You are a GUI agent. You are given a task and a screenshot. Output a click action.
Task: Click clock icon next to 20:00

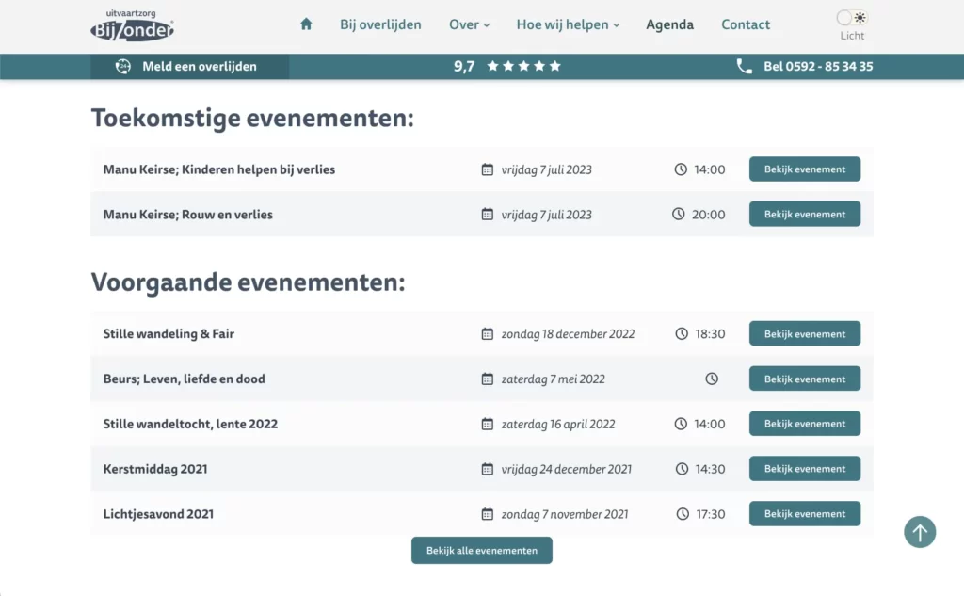point(678,214)
